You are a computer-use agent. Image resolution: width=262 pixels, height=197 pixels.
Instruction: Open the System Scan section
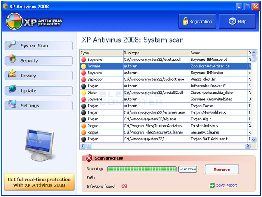click(x=39, y=46)
